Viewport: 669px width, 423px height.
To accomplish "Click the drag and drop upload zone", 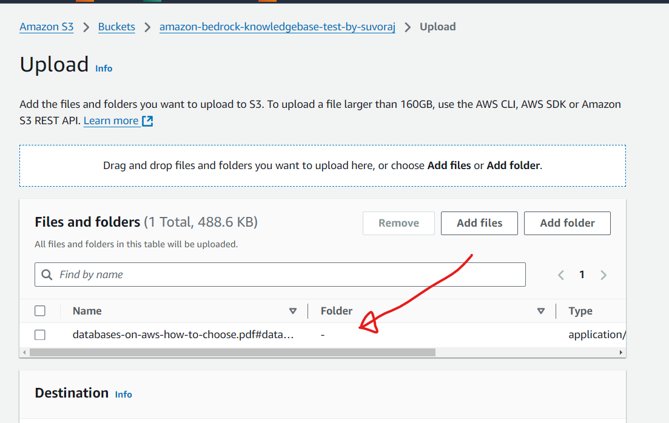I will click(x=323, y=165).
